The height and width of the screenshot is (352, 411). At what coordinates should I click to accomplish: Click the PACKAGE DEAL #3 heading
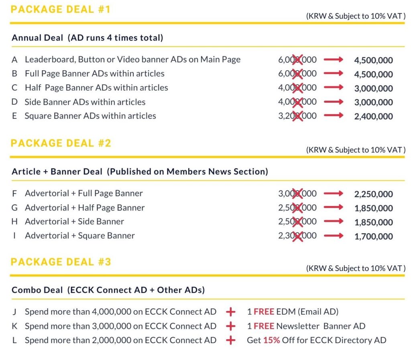[61, 262]
